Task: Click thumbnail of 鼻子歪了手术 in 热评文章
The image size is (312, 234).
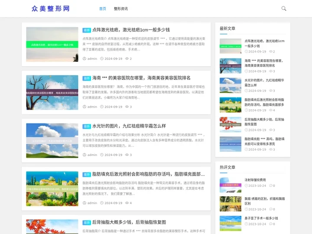Action: (231, 223)
